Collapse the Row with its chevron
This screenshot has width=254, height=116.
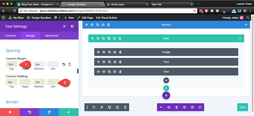pos(240,39)
